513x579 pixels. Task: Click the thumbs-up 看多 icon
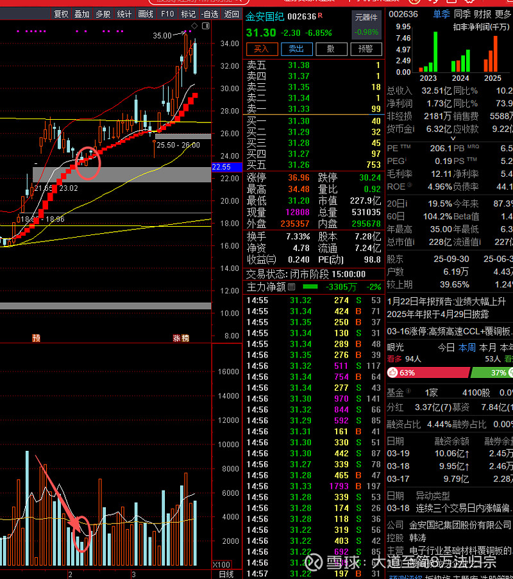[x=392, y=372]
